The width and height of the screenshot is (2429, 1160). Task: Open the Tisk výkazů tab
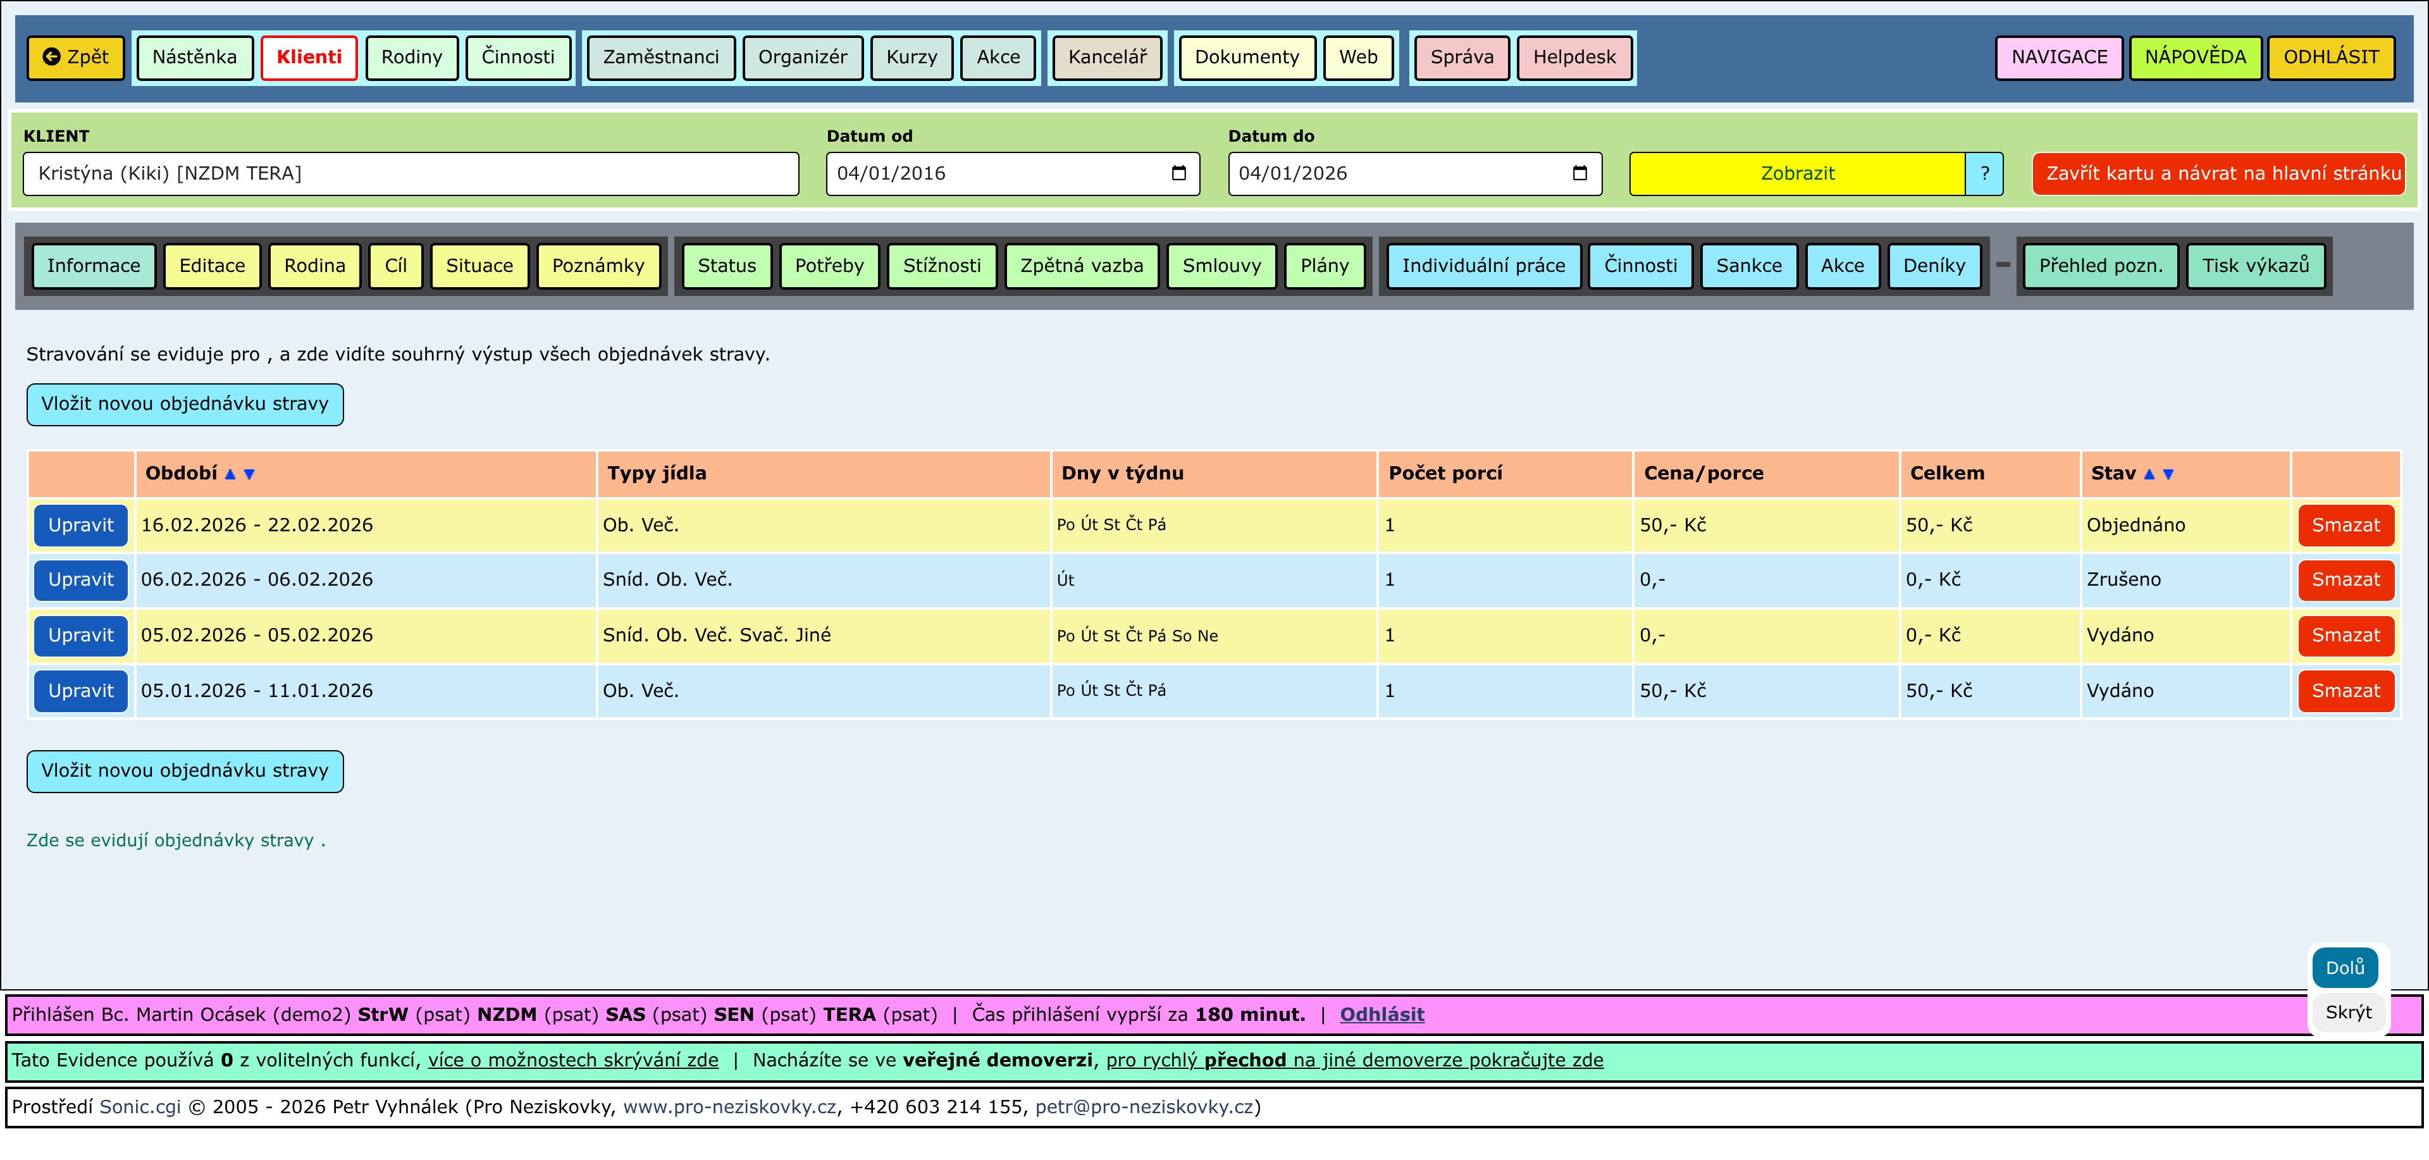[x=2256, y=266]
